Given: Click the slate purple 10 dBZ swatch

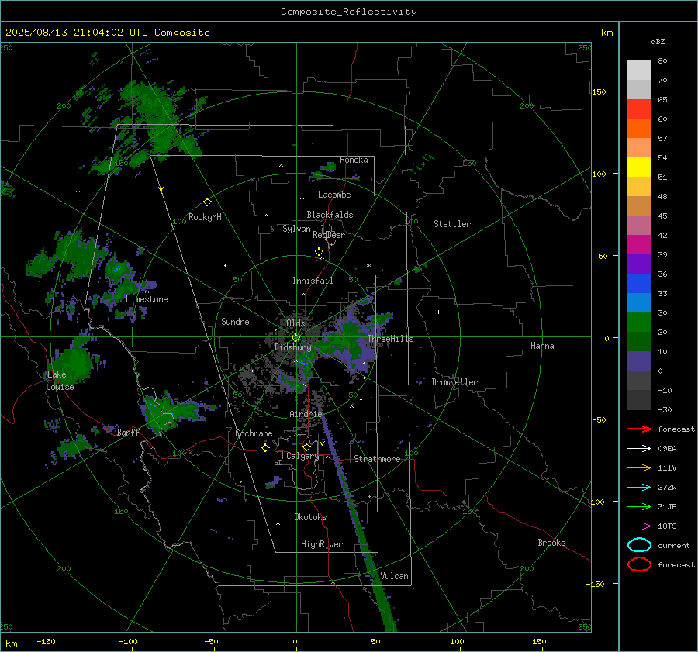Looking at the screenshot, I should pos(639,361).
